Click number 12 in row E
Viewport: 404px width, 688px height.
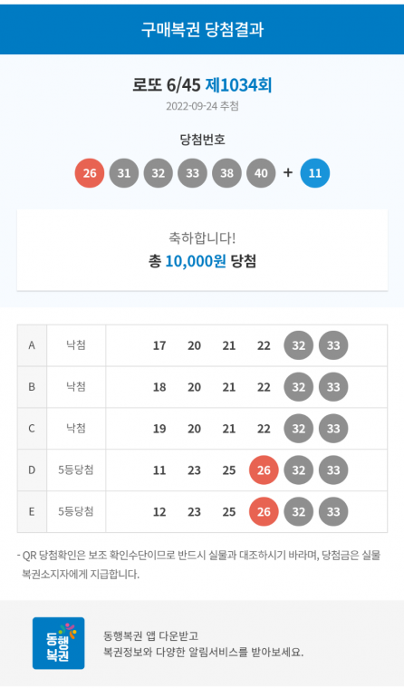159,512
